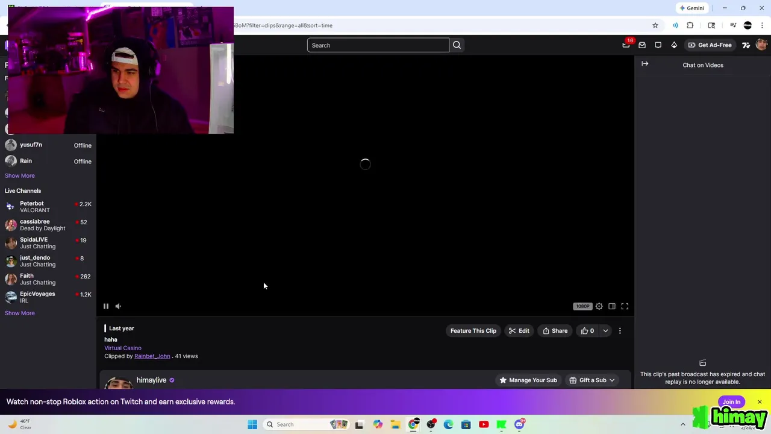Click the search magnifier button
Image resolution: width=771 pixels, height=434 pixels.
tap(457, 45)
